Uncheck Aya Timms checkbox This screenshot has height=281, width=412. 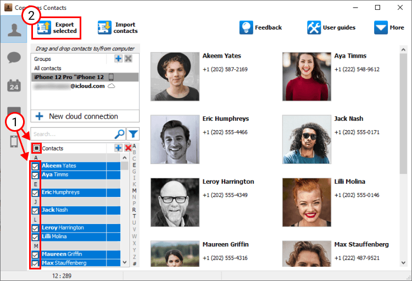tap(35, 175)
